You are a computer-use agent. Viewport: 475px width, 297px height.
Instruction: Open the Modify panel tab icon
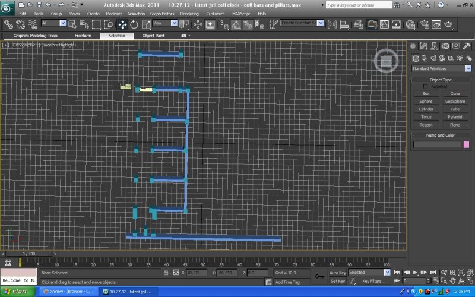pyautogui.click(x=423, y=46)
